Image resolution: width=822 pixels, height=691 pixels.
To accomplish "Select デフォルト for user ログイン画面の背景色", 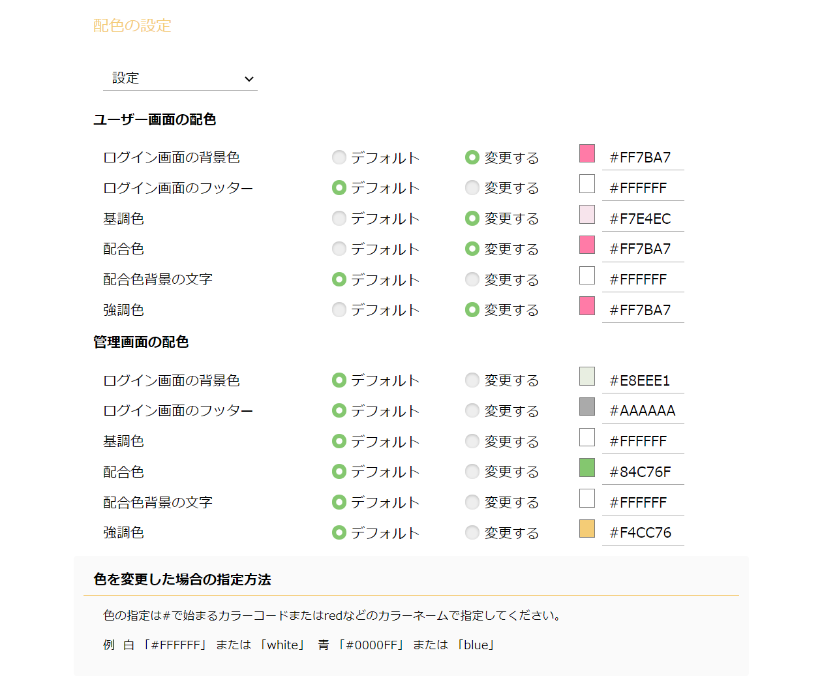I will pyautogui.click(x=339, y=157).
